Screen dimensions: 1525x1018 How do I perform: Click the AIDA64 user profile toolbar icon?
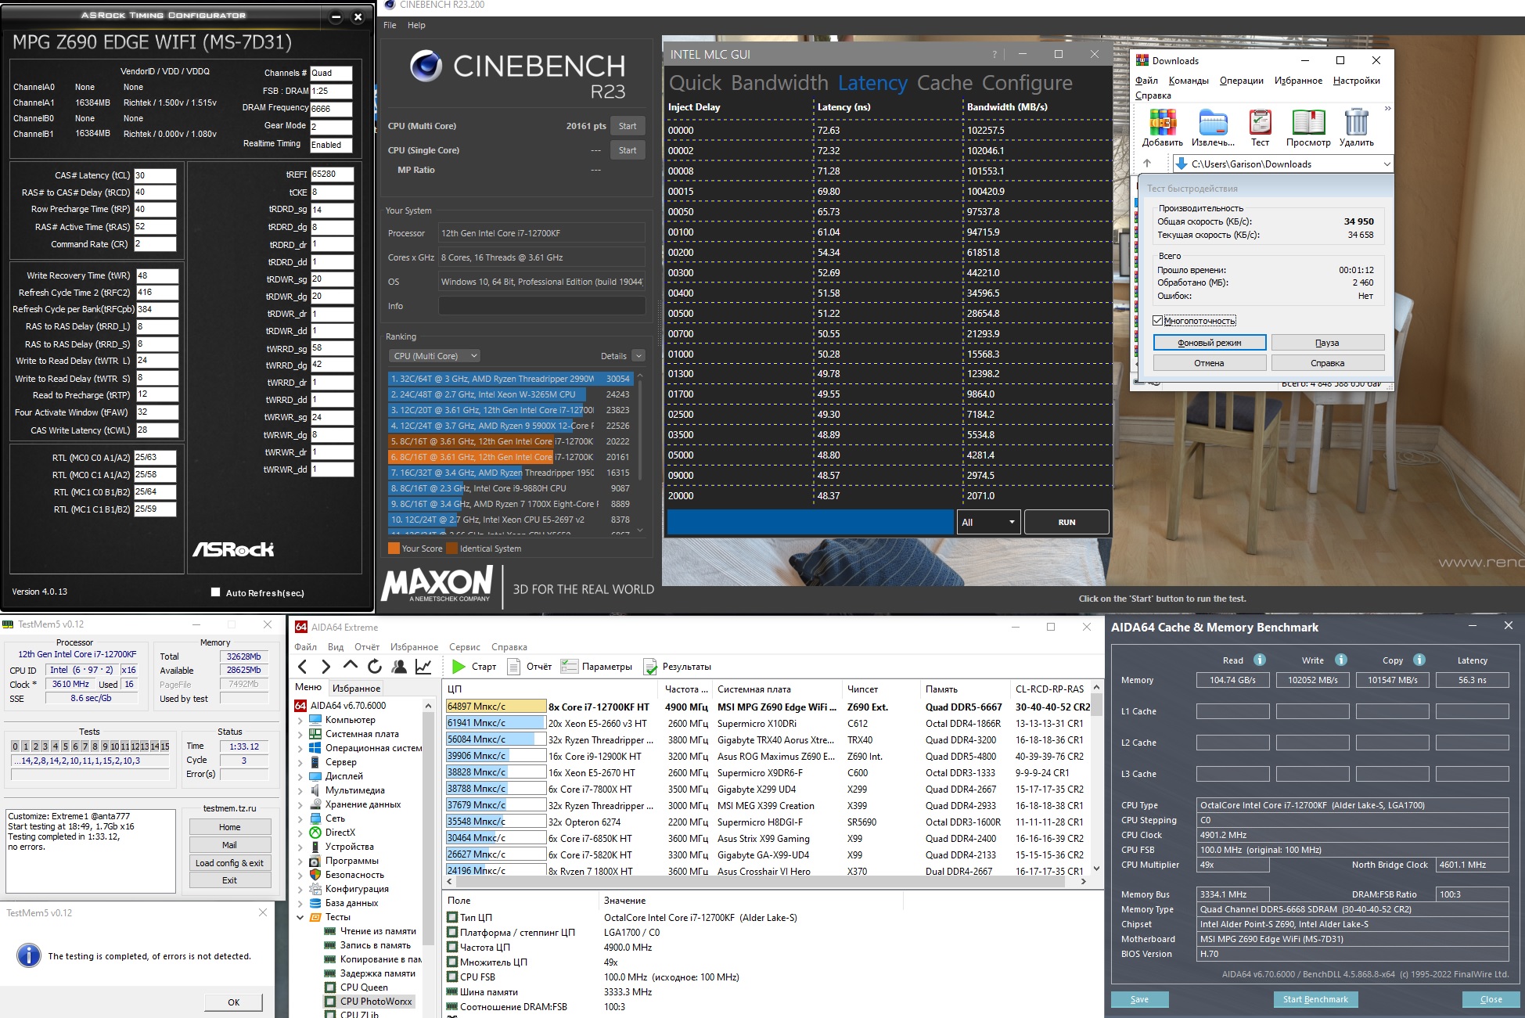click(x=399, y=667)
